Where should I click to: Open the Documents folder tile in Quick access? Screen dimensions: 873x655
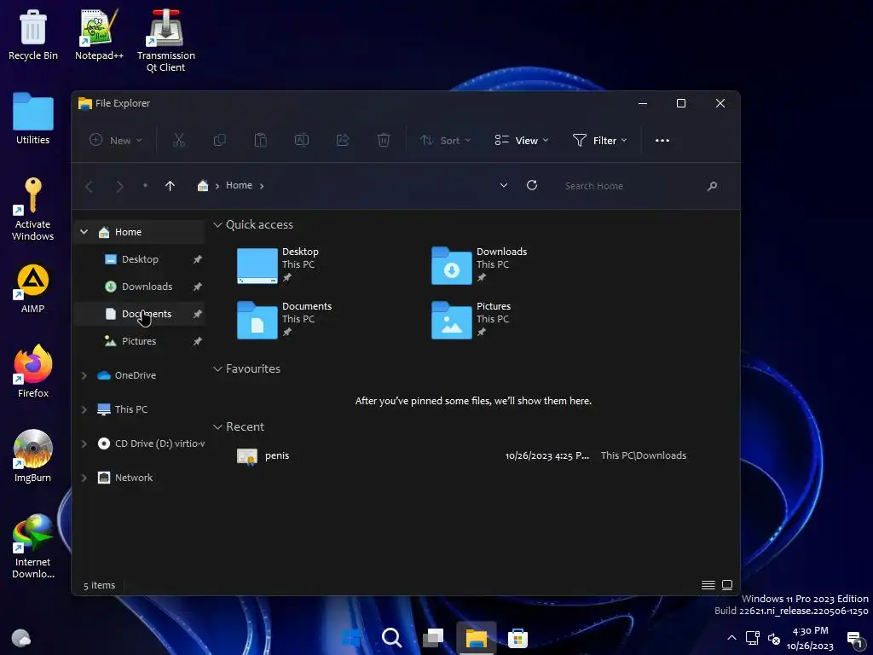pos(285,321)
